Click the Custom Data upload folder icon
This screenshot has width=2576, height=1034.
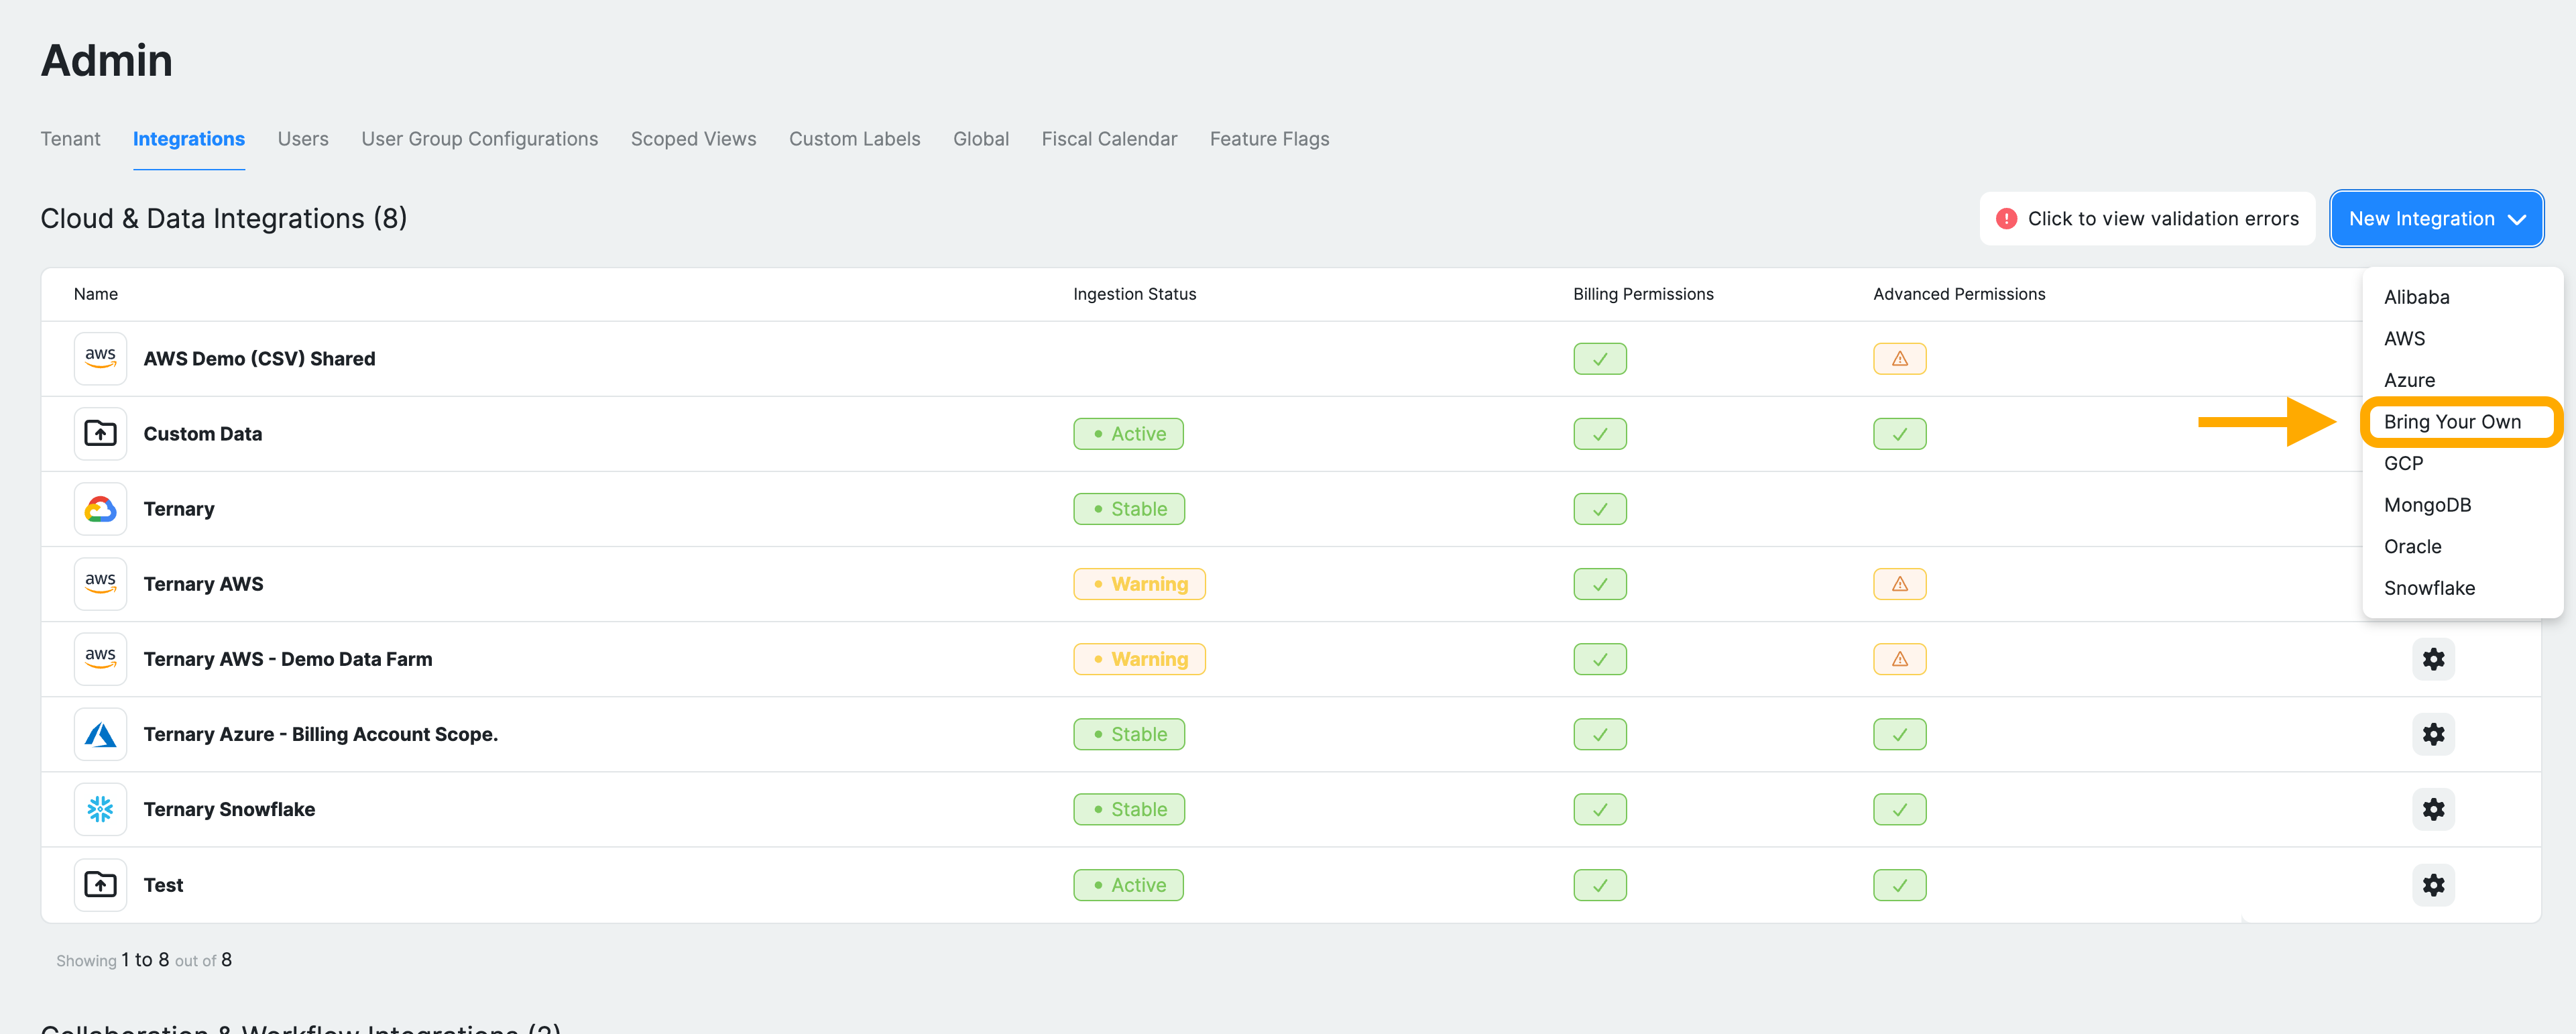click(x=100, y=433)
